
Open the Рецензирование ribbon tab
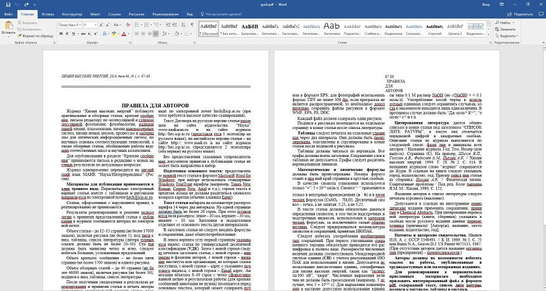pyautogui.click(x=165, y=13)
